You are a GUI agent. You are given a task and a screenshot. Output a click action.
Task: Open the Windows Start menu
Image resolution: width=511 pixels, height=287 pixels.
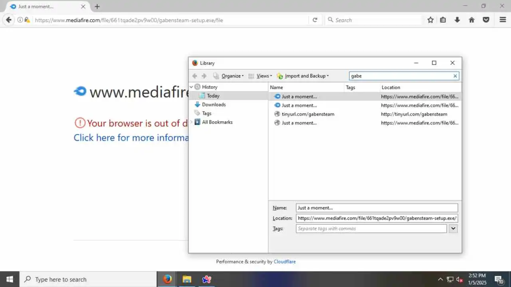point(10,279)
